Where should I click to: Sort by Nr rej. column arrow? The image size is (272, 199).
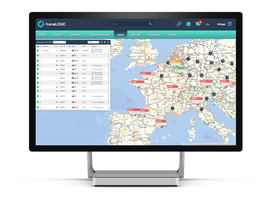pyautogui.click(x=64, y=46)
